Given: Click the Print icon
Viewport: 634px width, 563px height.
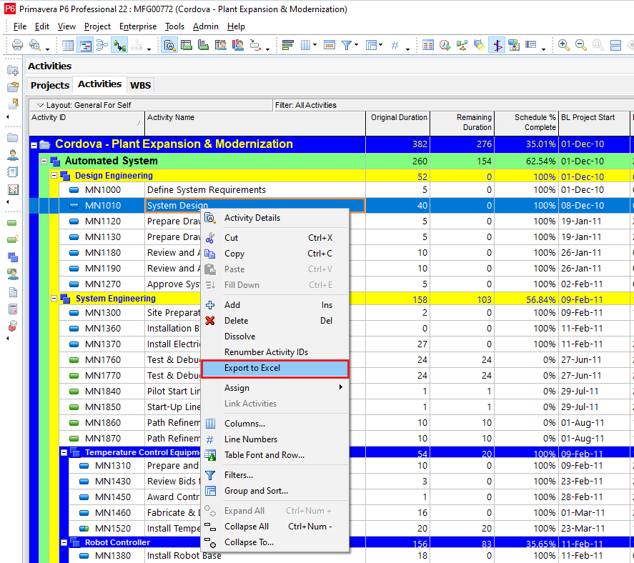Looking at the screenshot, I should tap(18, 46).
